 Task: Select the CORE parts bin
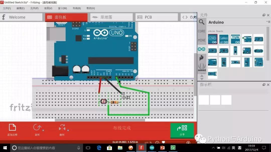pyautogui.click(x=201, y=31)
